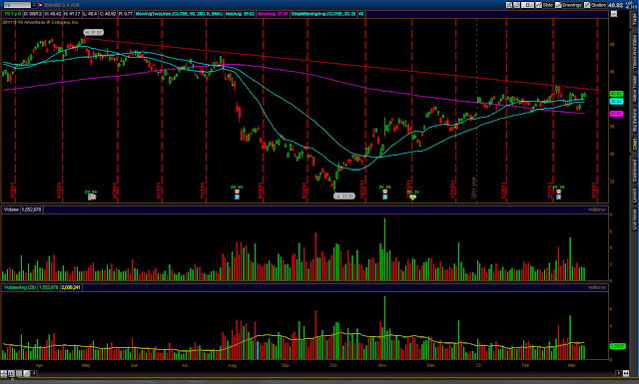Click the second bottom-left chart tool icon
This screenshot has height=384, width=639.
[11, 373]
